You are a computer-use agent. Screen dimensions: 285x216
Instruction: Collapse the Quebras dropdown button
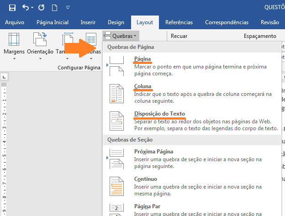click(121, 36)
